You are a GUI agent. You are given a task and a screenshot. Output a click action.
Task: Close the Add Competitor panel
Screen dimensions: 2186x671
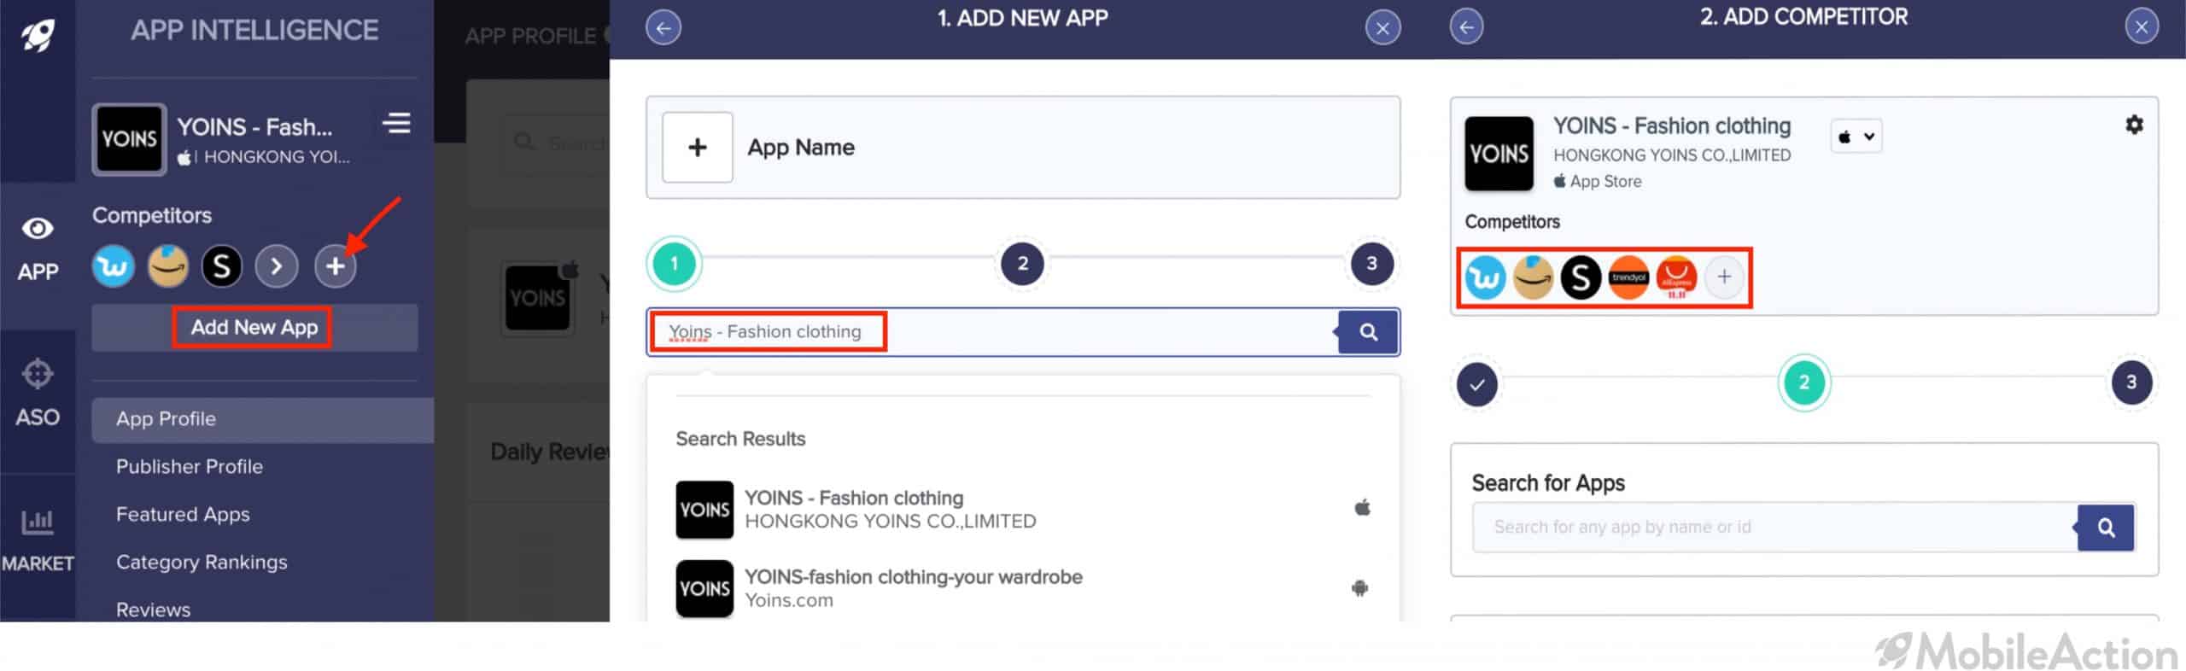pyautogui.click(x=2142, y=27)
